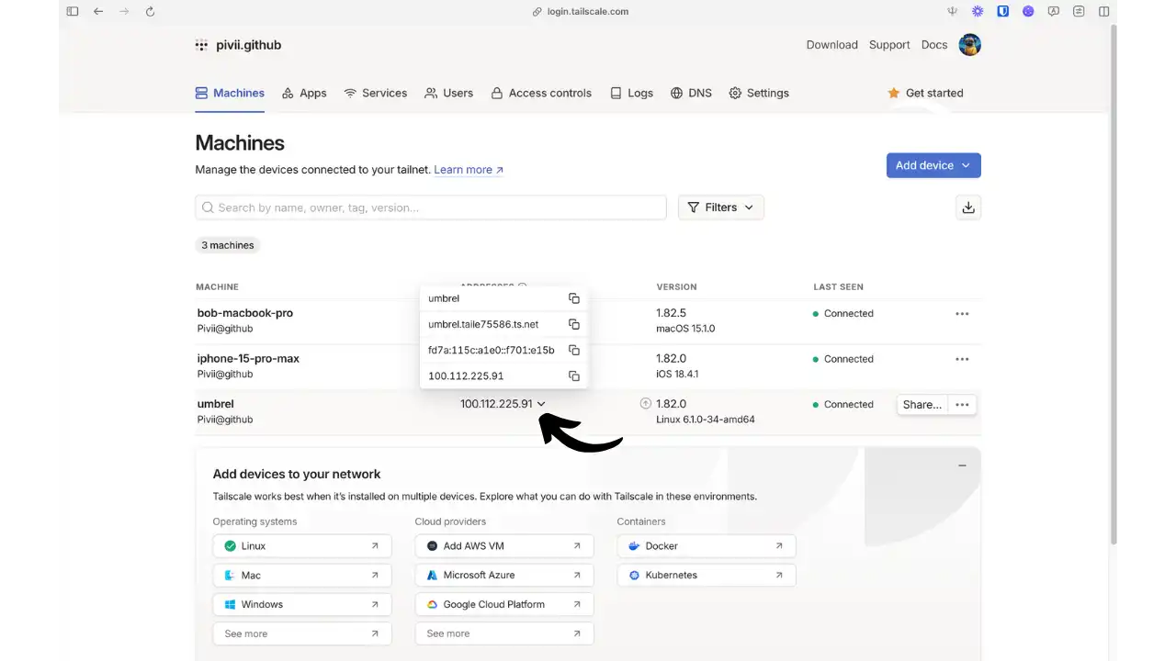Image resolution: width=1176 pixels, height=661 pixels.
Task: Open the Access controls tab
Action: pos(541,93)
